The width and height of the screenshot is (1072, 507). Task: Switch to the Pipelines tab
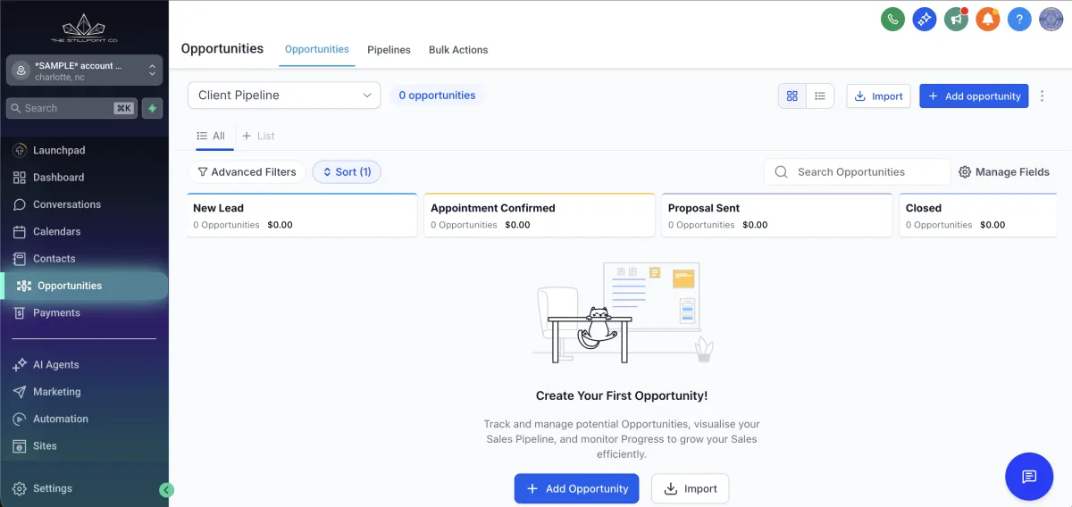point(389,50)
